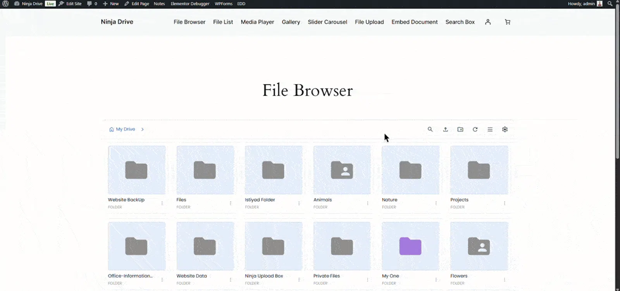Viewport: 620px width, 291px height.
Task: Click the Ninja Drive site title
Action: (117, 22)
